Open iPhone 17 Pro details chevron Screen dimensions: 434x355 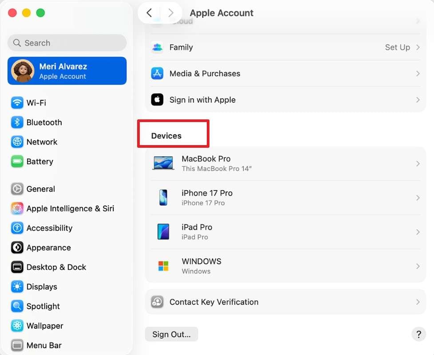coord(418,198)
